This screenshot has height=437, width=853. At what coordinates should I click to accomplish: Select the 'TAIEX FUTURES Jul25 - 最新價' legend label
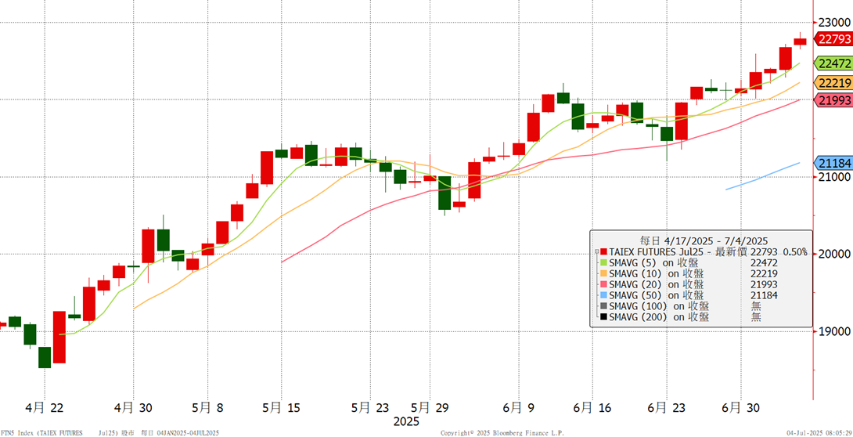tap(678, 252)
